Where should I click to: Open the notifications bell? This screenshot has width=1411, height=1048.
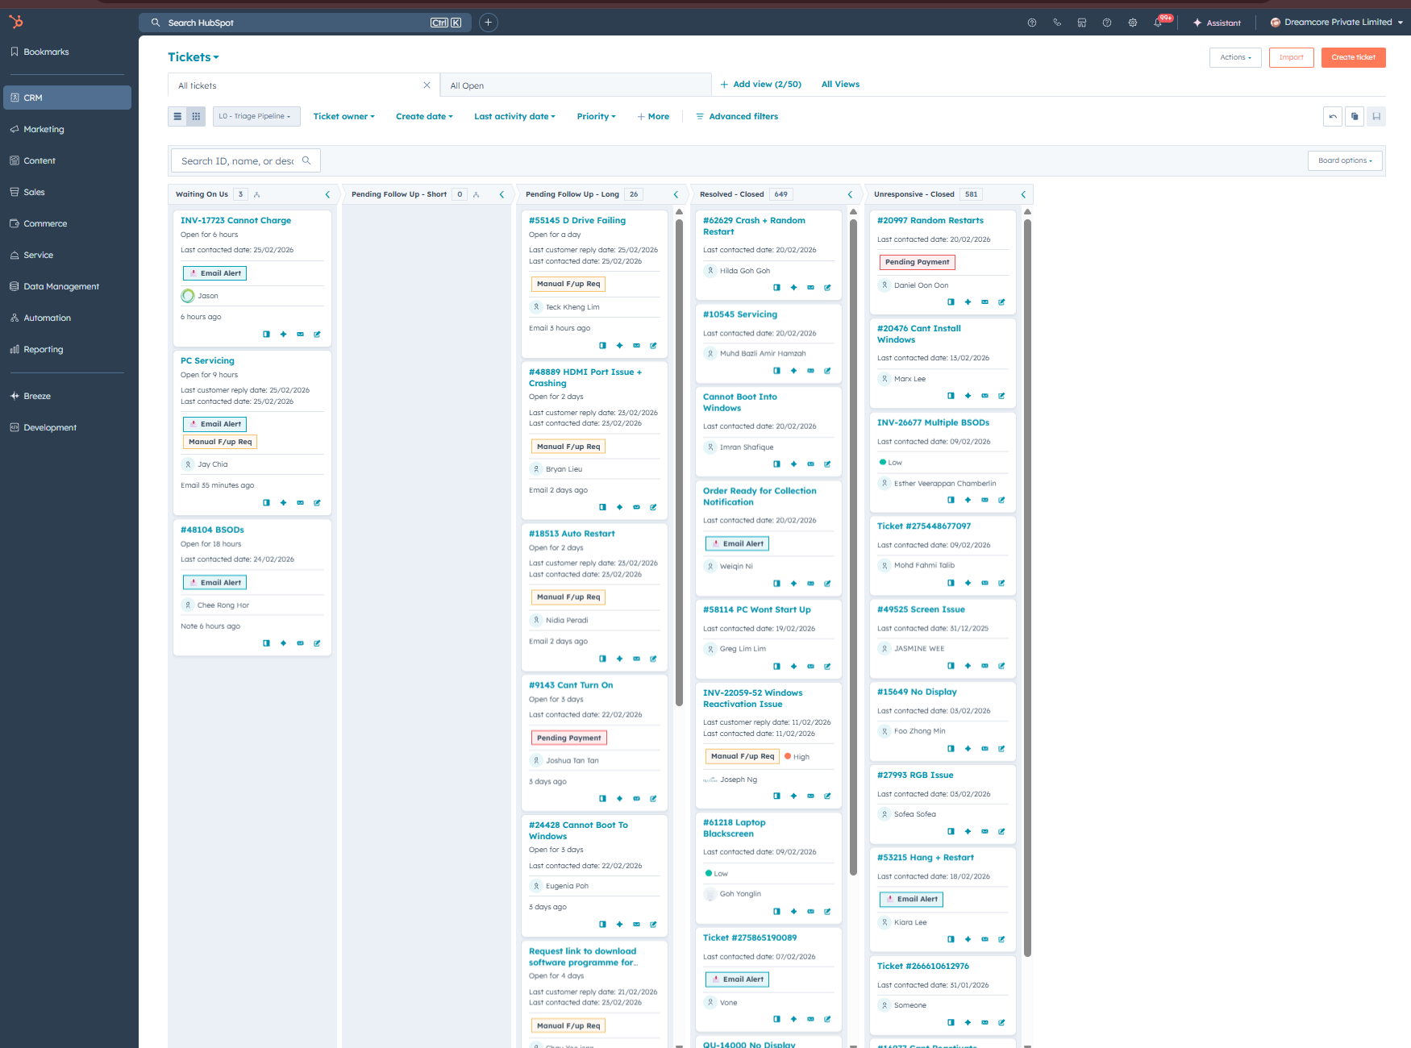point(1158,23)
